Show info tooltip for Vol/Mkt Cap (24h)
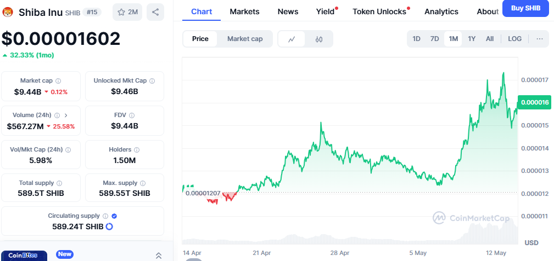 pos(68,150)
